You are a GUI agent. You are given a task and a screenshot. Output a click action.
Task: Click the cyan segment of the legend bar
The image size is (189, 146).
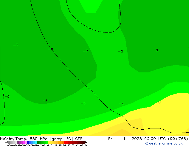click(35, 142)
